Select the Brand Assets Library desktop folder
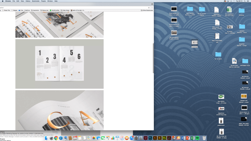The height and width of the screenshot is (141, 251). tap(202, 11)
